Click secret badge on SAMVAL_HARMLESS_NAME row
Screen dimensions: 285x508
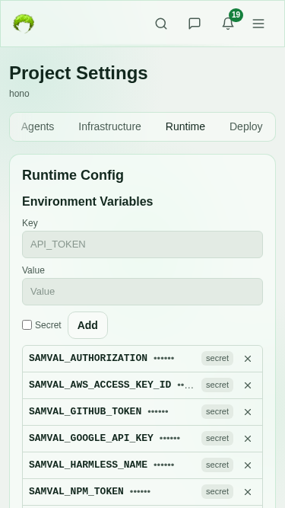tap(217, 465)
